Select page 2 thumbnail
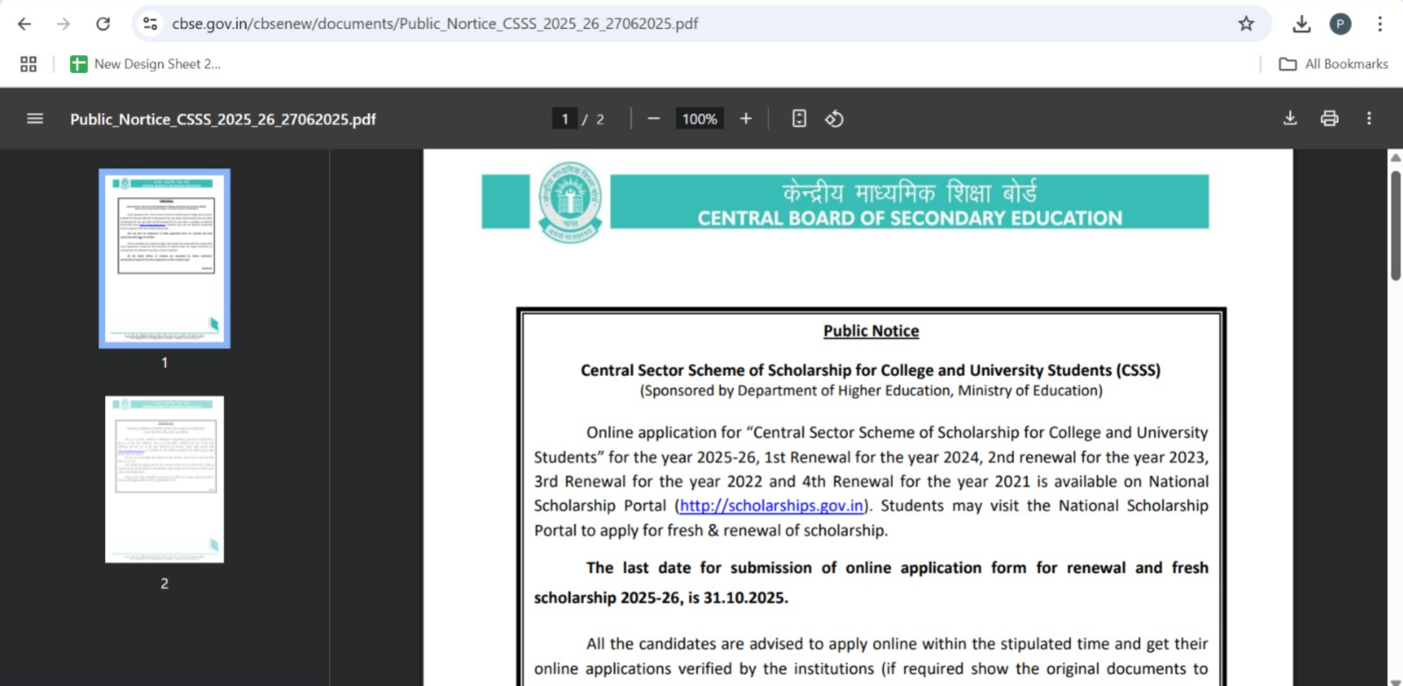Image resolution: width=1403 pixels, height=686 pixels. (x=165, y=479)
